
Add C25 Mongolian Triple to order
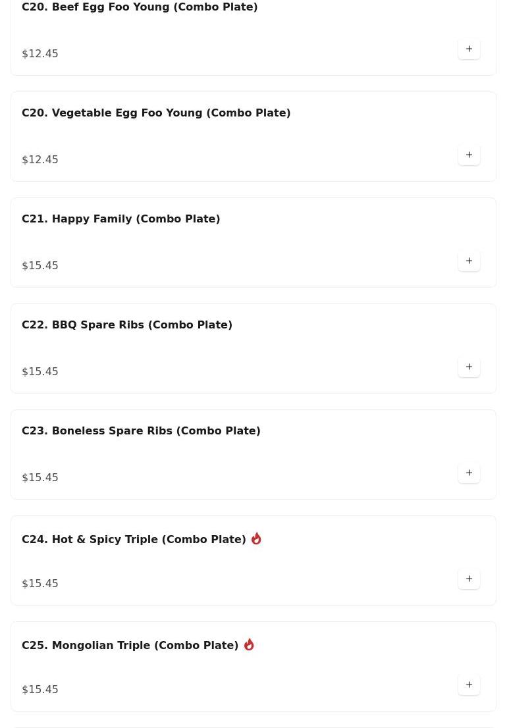click(469, 685)
